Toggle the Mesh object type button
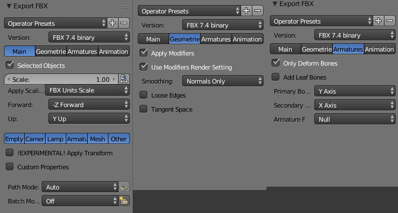398x213 pixels. (97, 139)
